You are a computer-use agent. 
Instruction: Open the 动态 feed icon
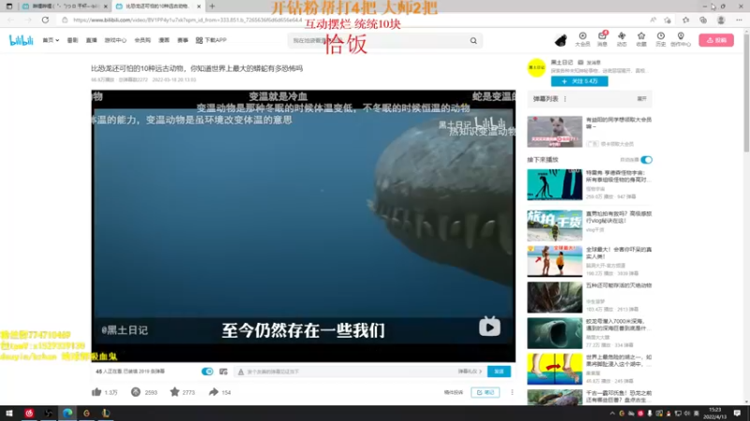point(622,39)
